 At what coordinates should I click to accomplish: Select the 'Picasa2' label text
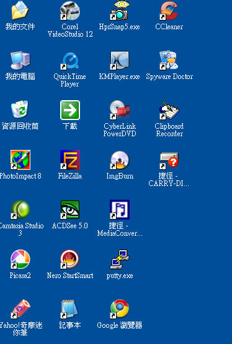20,276
